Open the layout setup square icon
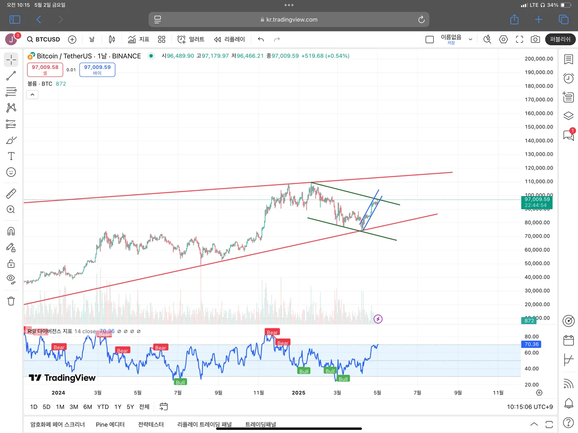578x433 pixels. click(x=430, y=39)
